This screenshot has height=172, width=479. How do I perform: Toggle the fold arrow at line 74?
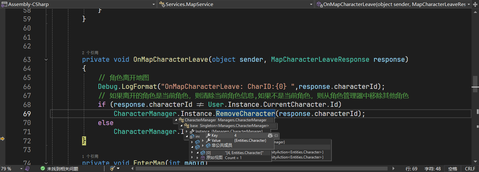[46, 163]
